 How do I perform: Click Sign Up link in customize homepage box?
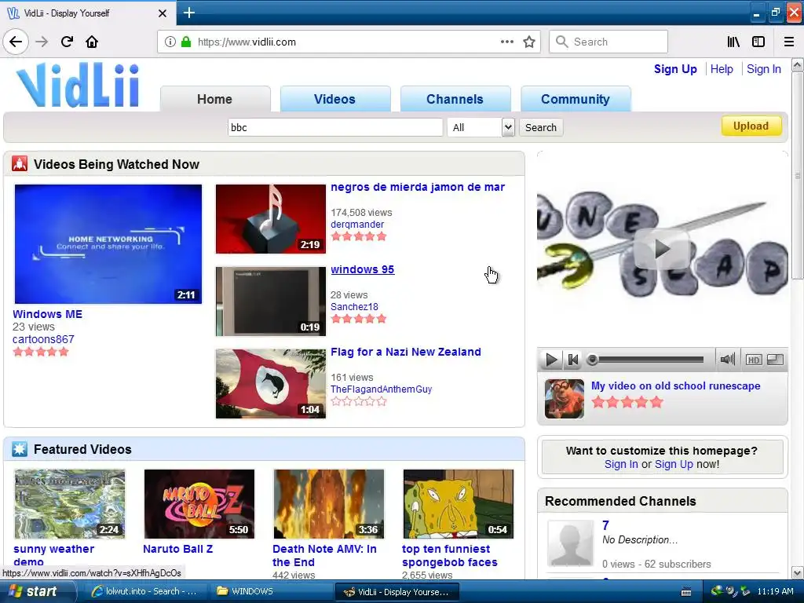coord(674,464)
